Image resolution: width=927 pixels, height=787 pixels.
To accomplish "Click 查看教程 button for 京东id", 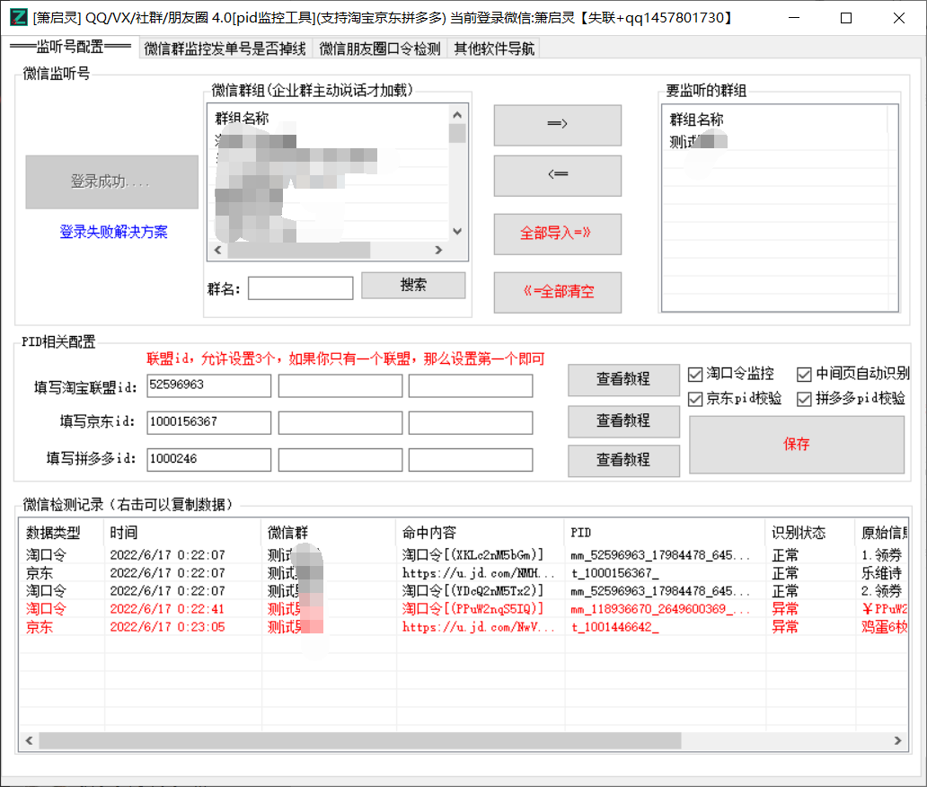I will tap(623, 421).
